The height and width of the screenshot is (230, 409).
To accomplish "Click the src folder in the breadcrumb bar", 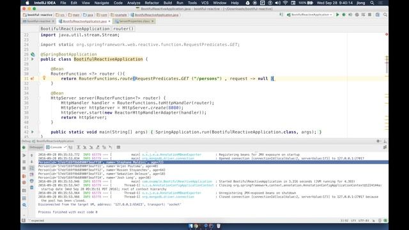I will point(60,15).
